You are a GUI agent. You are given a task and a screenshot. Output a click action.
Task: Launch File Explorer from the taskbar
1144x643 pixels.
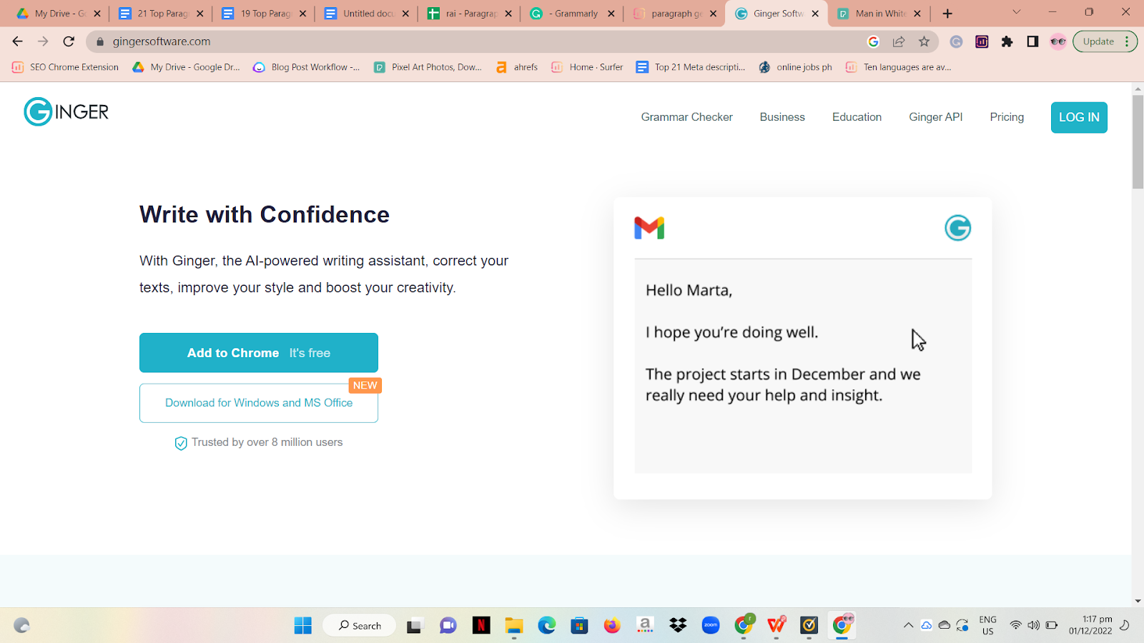tap(514, 625)
